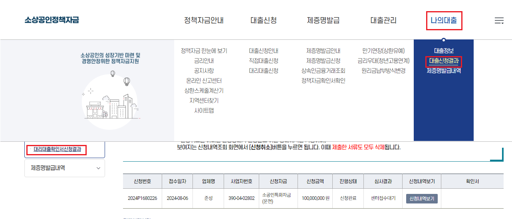Open 대출신청결과 under 나의대출

pos(444,61)
